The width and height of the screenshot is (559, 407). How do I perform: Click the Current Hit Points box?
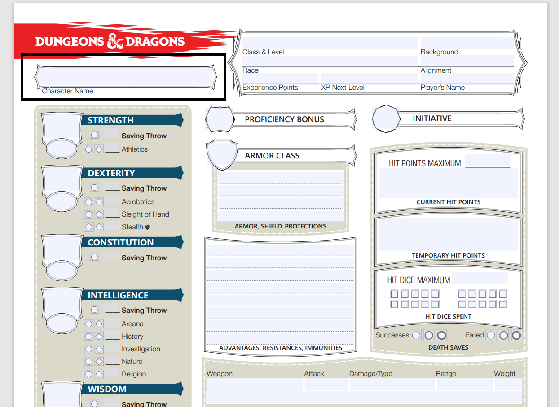(449, 184)
